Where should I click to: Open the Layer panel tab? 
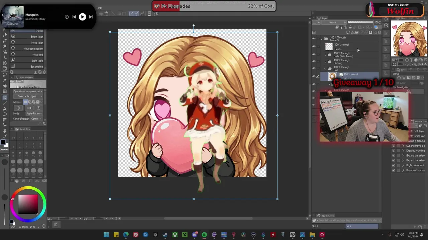click(x=322, y=18)
